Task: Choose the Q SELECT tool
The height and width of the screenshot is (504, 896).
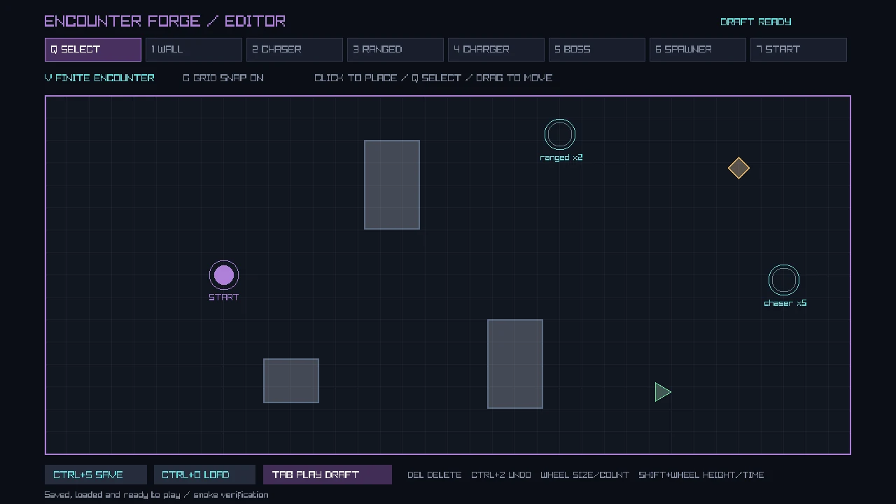Action: [93, 50]
